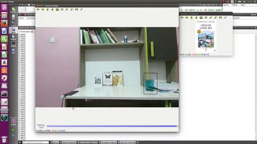Screen dimensions: 257x144
Task: Click the Level column header in stack view
Action: point(21,18)
